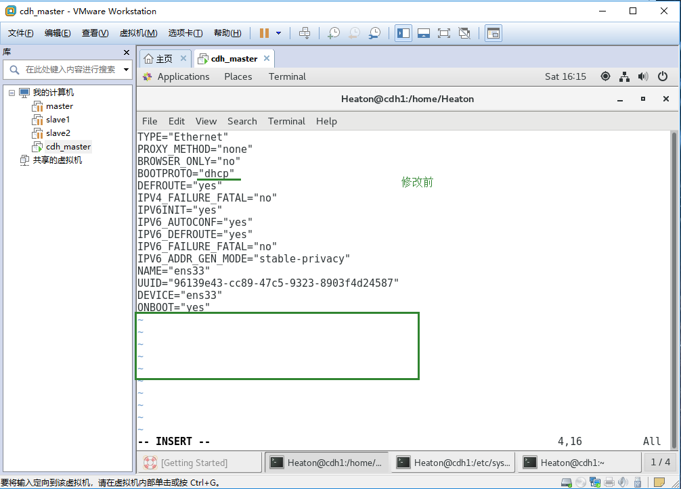This screenshot has height=489, width=681.
Task: Open the 选项卡(T) menu
Action: click(x=185, y=33)
